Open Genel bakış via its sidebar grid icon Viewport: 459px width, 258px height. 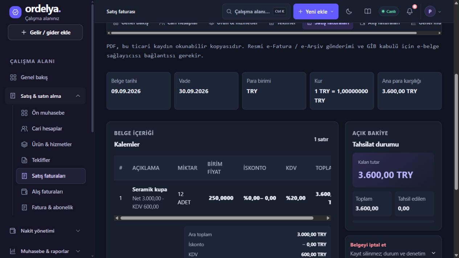13,78
